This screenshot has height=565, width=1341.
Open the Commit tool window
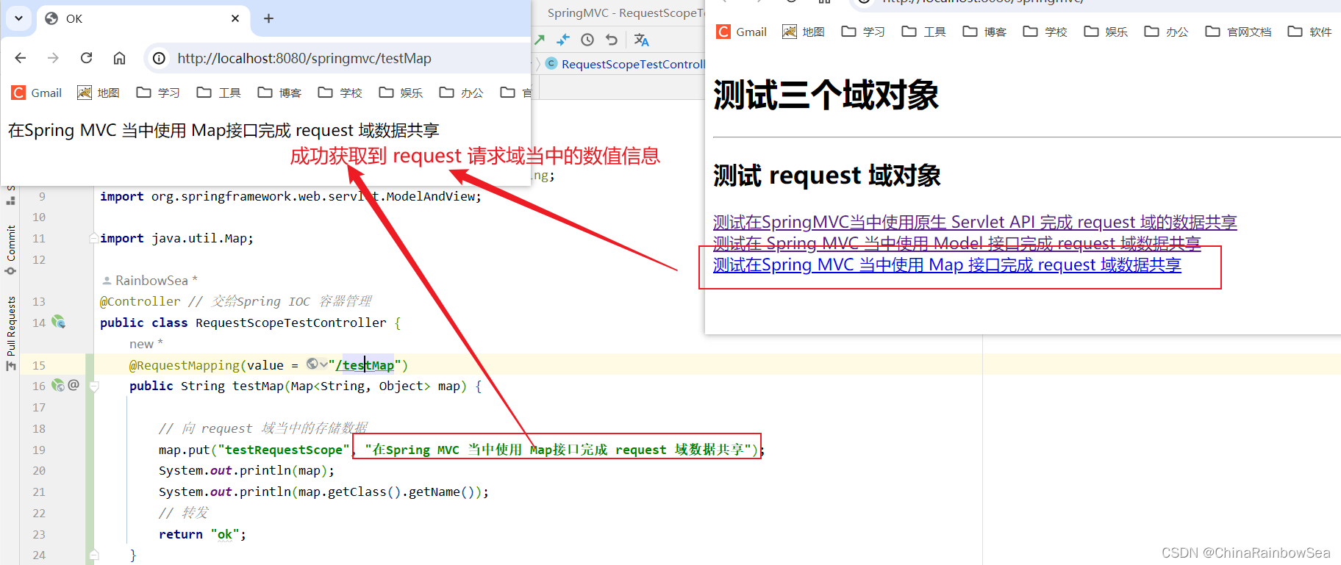point(10,250)
